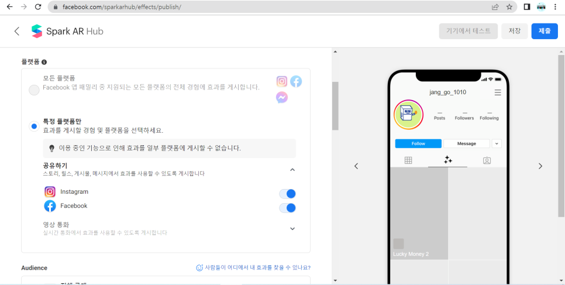The height and width of the screenshot is (285, 565).
Task: Click the Audience section heading
Action: click(35, 267)
